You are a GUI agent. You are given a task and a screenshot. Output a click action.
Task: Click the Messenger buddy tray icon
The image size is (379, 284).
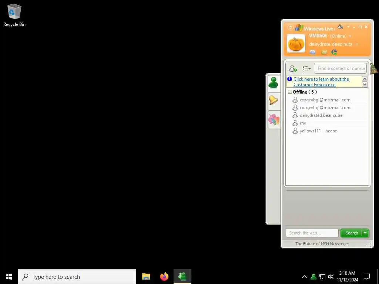(313, 277)
